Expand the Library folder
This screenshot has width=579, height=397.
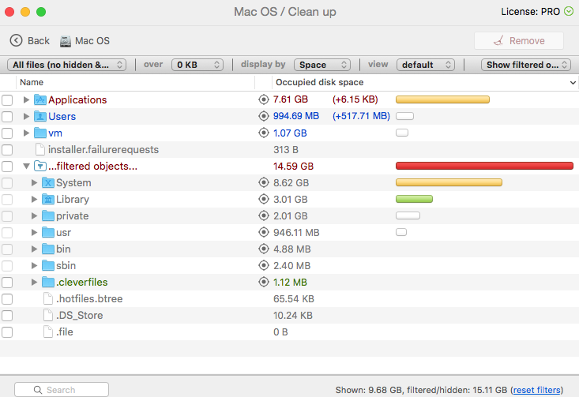[34, 199]
